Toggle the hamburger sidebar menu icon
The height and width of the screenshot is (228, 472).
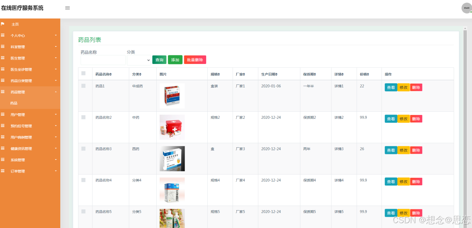[x=67, y=8]
